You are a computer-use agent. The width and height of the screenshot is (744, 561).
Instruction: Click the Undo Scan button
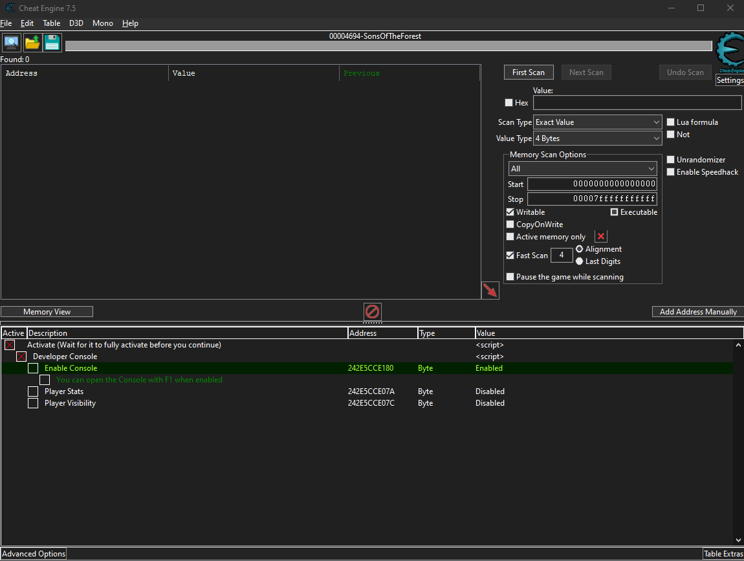pyautogui.click(x=686, y=72)
